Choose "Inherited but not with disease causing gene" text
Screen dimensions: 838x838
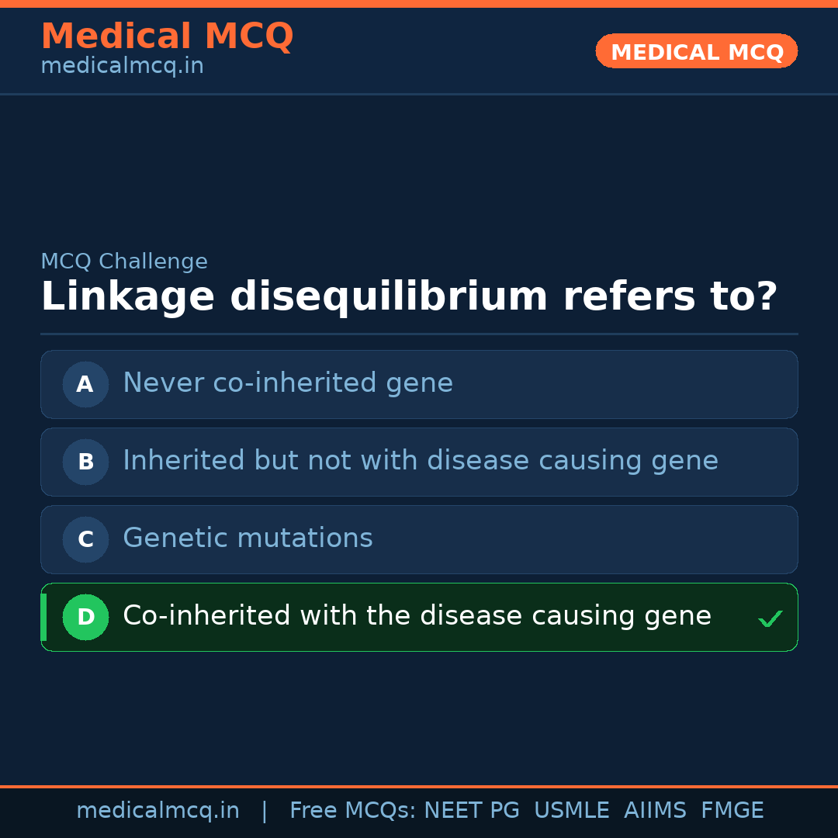coord(420,461)
